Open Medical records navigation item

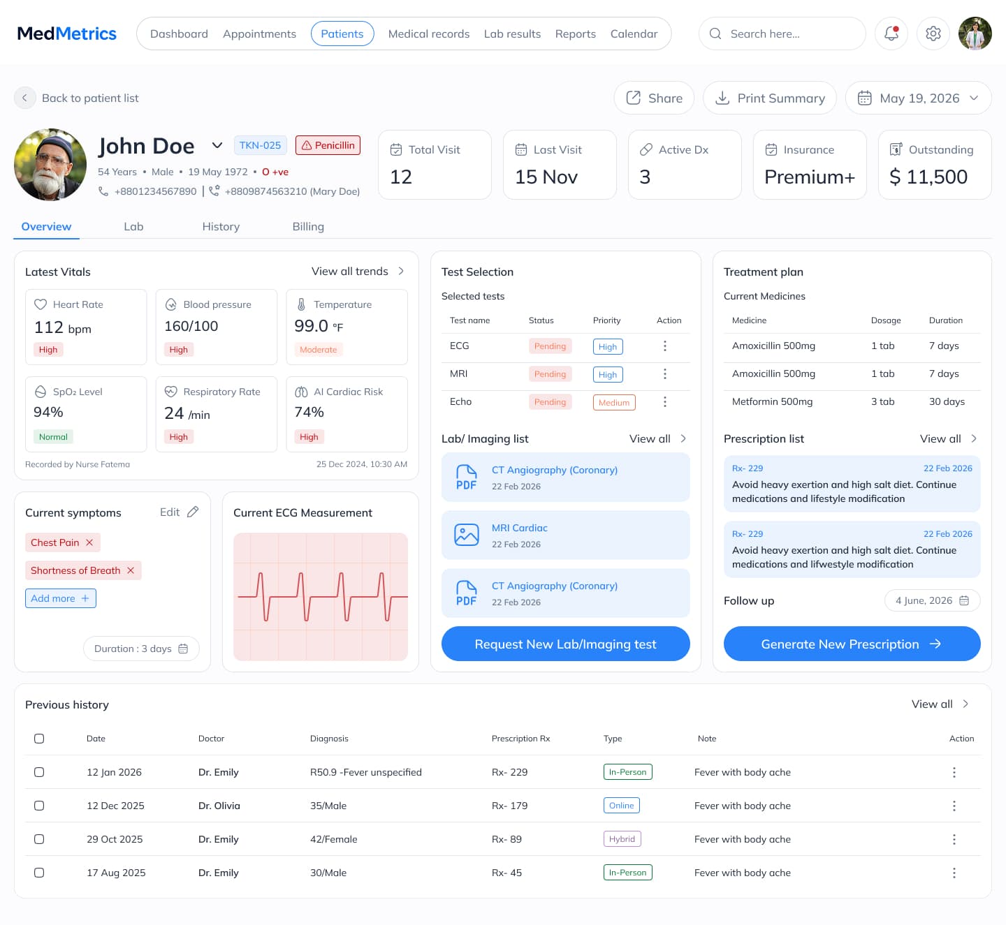(x=429, y=34)
